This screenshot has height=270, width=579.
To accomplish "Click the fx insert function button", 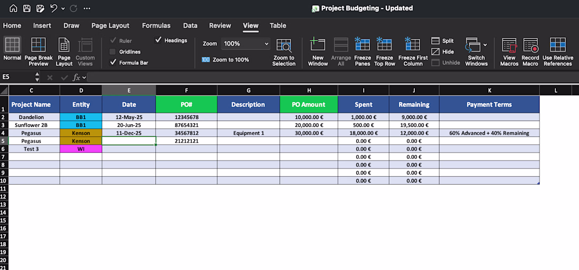I will tap(76, 77).
